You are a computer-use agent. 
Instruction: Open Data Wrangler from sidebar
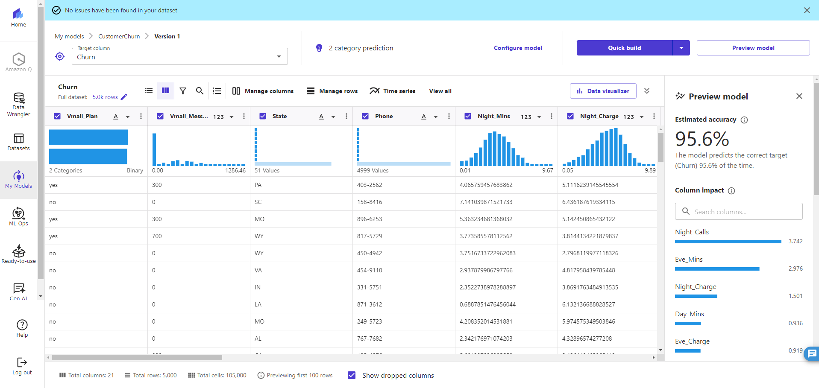point(18,105)
